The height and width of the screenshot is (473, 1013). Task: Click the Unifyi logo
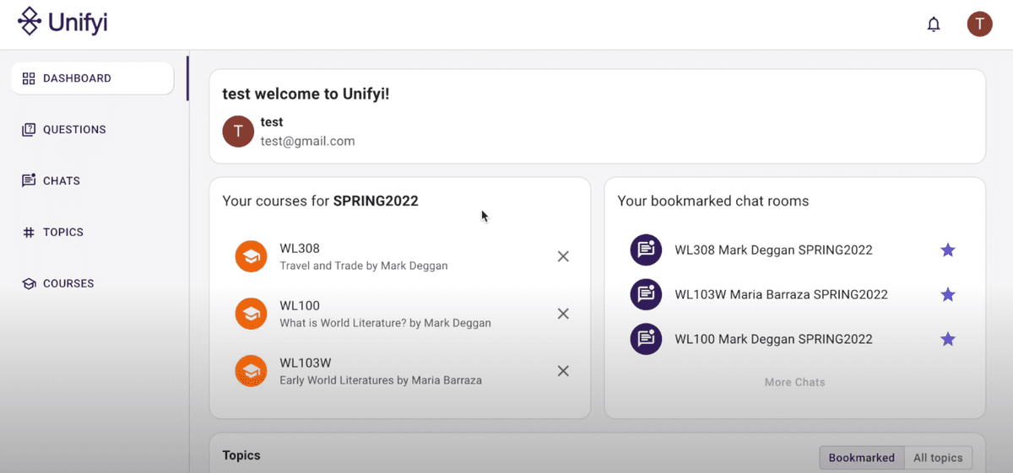[x=62, y=22]
